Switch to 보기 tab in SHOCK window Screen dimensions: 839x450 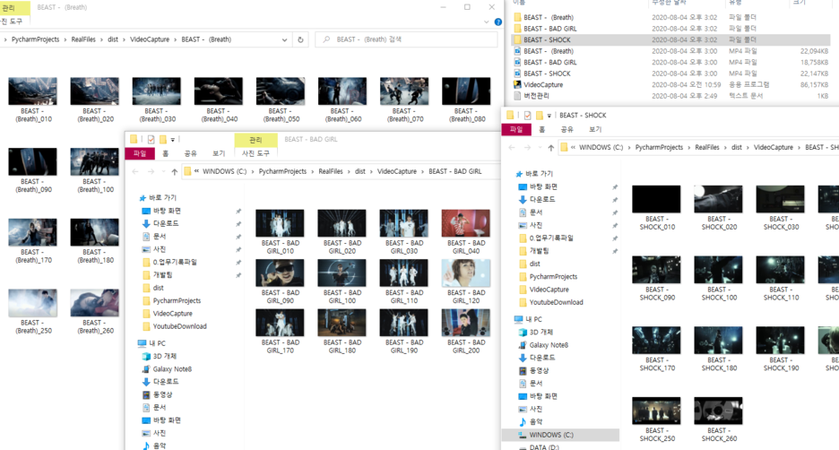(595, 129)
